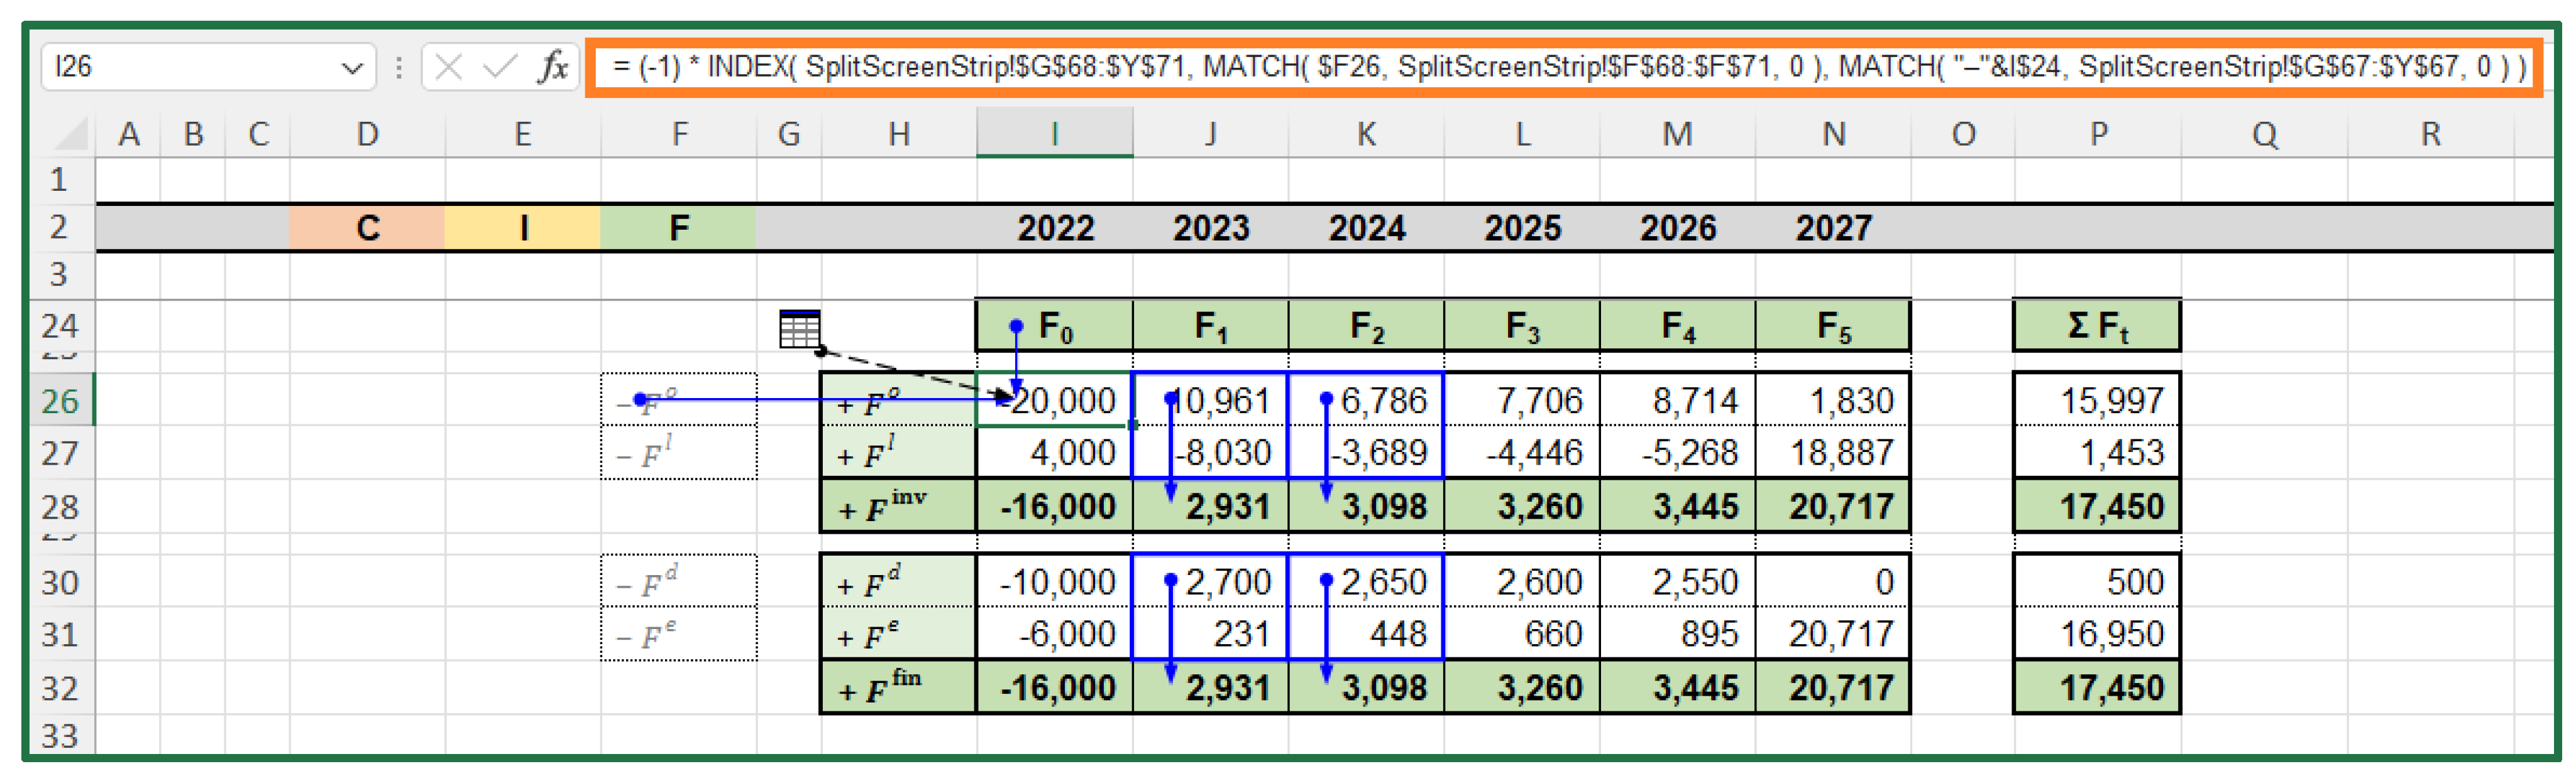This screenshot has height=781, width=2576.
Task: Click the formula bar options dots handle
Action: [399, 67]
